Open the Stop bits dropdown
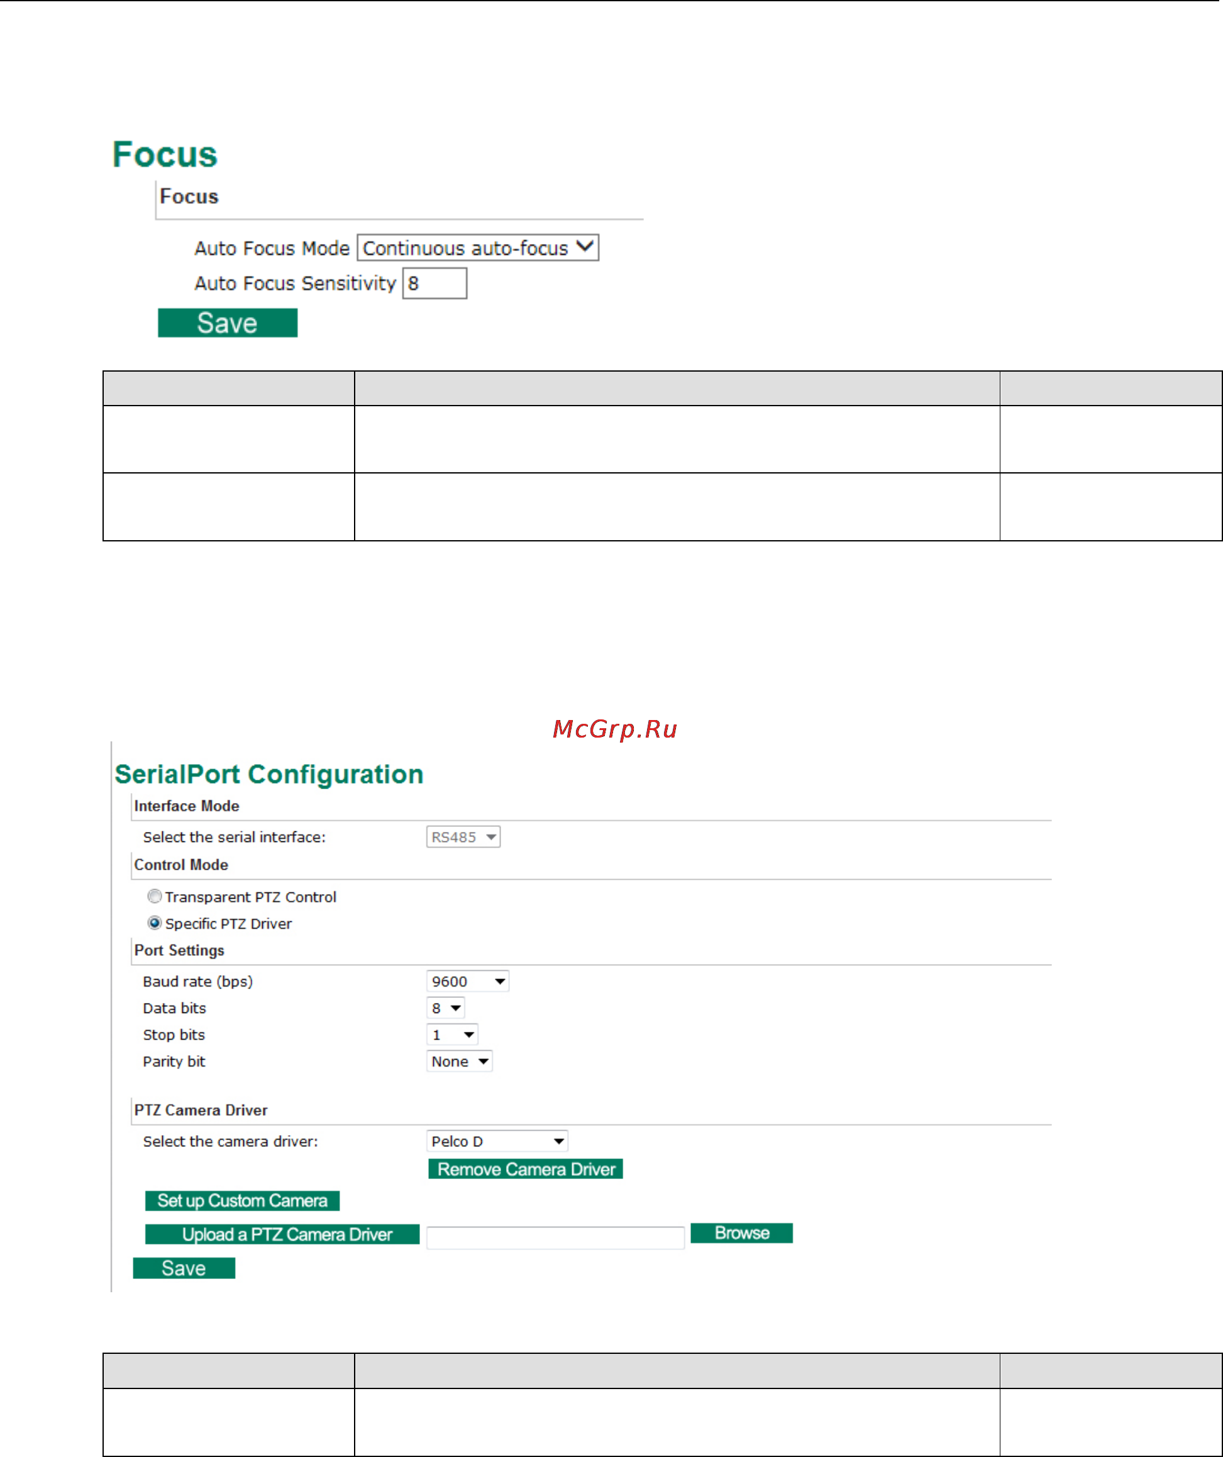Image resolution: width=1223 pixels, height=1457 pixels. pos(451,1034)
